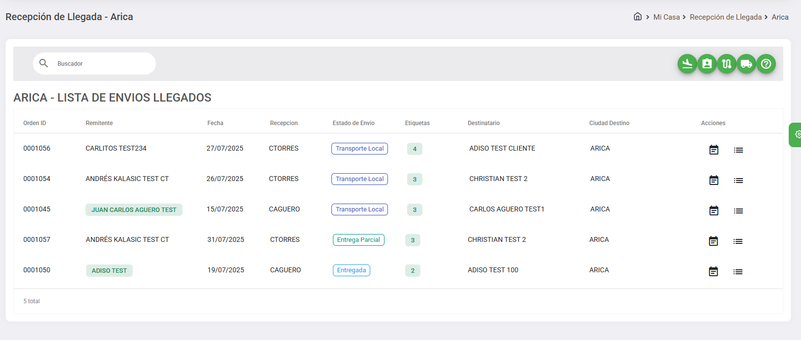The image size is (801, 340).
Task: Sort by the Fecha column header
Action: 215,123
